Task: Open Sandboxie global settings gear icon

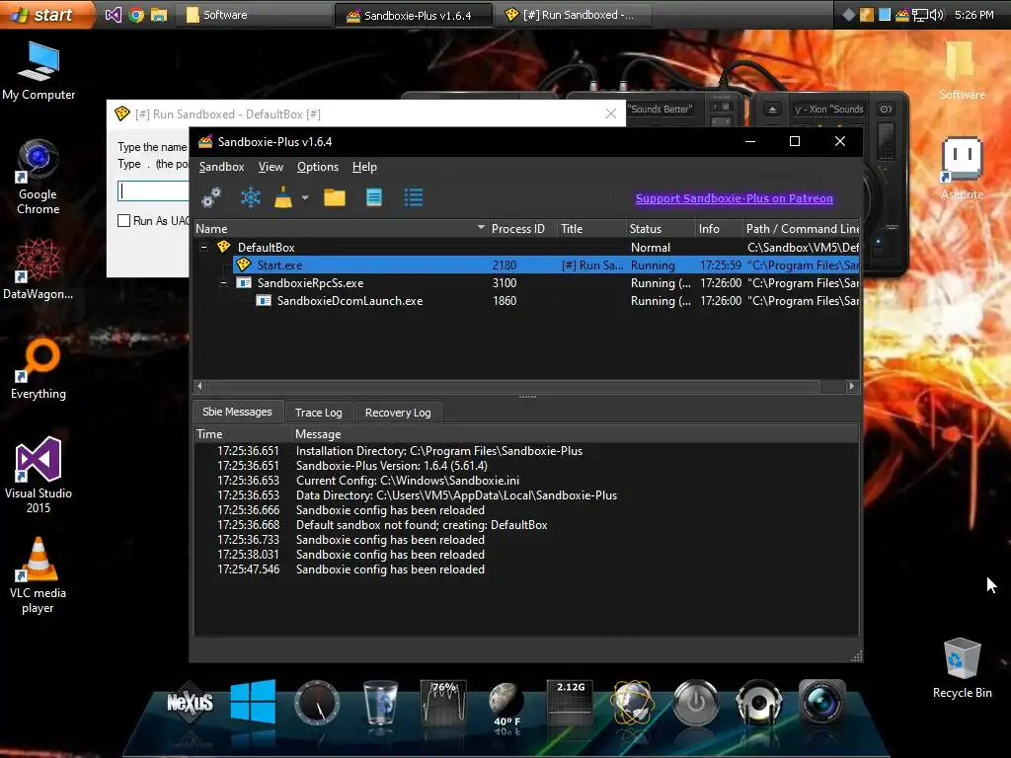Action: tap(211, 197)
